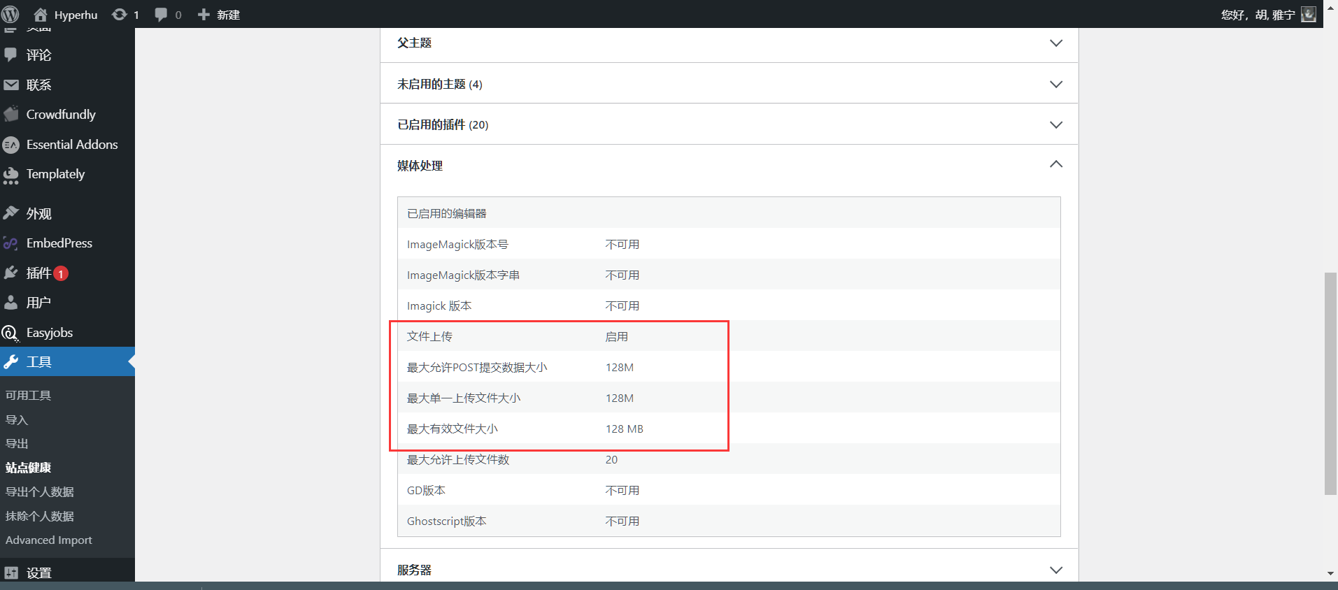Screen dimensions: 1338x590
Task: Expand 已启用的插件 (20) section chevron
Action: coord(1056,124)
